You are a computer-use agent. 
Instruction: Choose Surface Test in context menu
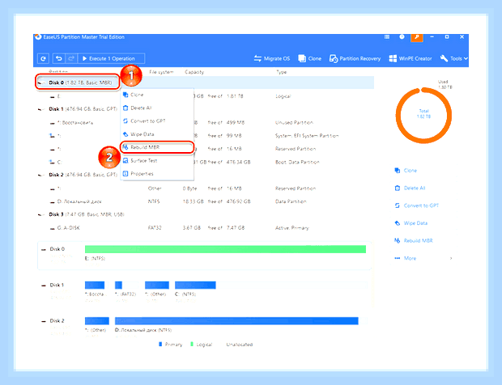tap(157, 160)
